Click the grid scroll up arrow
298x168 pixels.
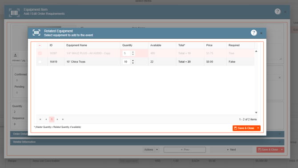tap(256, 51)
